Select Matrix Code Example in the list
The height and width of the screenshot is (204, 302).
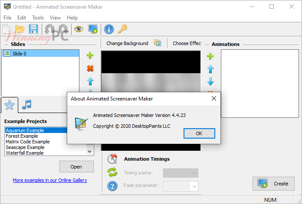click(x=27, y=142)
